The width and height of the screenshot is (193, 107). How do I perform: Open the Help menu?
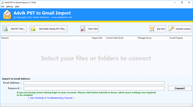pyautogui.click(x=17, y=6)
